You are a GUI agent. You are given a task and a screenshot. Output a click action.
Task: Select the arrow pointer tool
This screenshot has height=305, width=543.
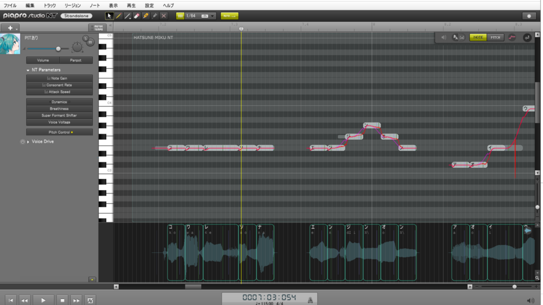pos(109,16)
